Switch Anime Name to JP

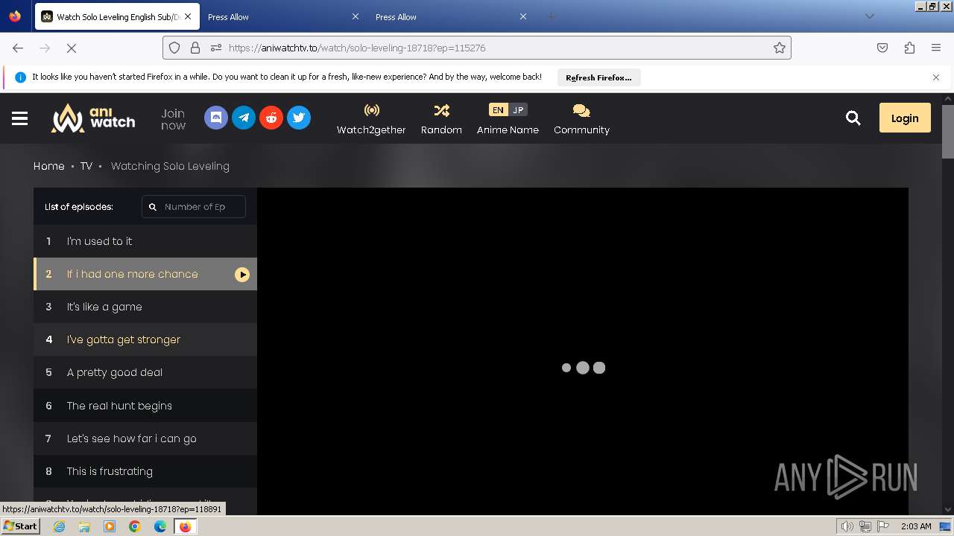click(518, 109)
